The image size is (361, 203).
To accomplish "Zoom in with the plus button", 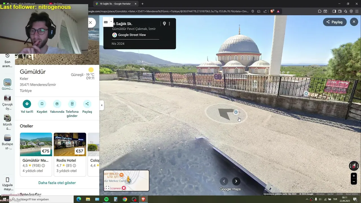I will [x=354, y=176].
